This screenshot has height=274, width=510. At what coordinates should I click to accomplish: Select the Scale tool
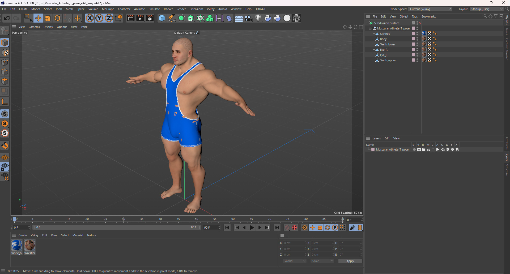pos(48,18)
